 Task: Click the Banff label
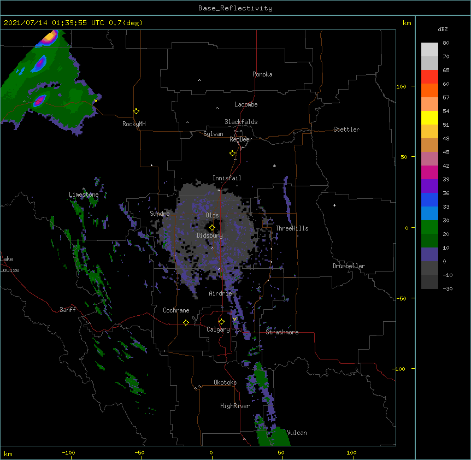pyautogui.click(x=68, y=310)
